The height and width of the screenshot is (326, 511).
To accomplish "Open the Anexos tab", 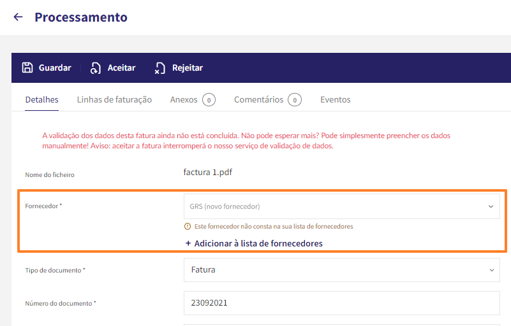I will point(184,99).
